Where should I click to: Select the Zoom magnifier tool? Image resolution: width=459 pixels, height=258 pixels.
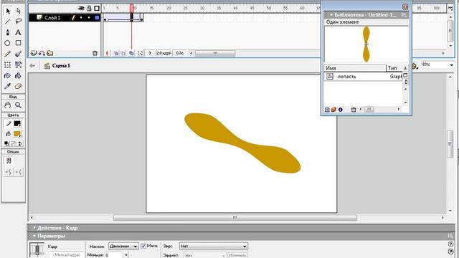point(19,105)
